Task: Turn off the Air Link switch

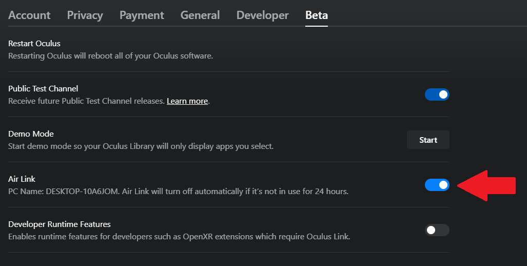Action: pos(437,185)
